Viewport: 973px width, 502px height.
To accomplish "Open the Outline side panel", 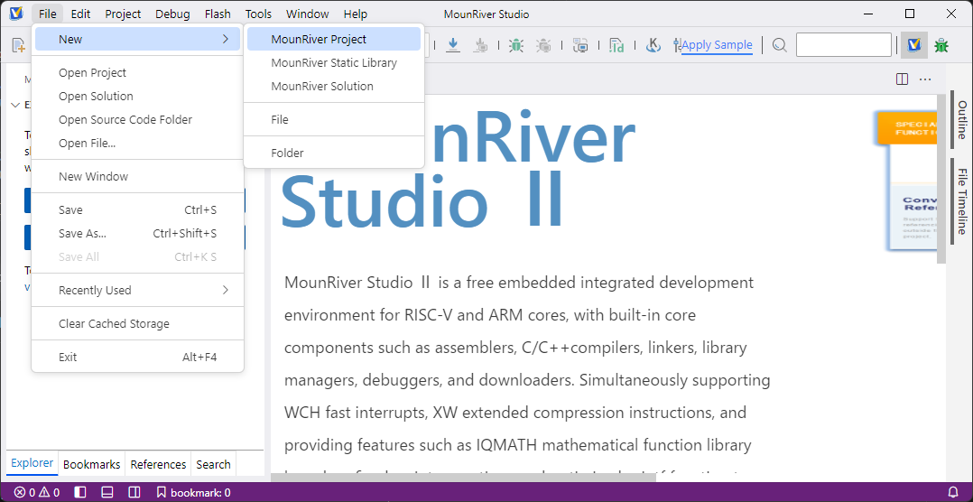I will (961, 119).
